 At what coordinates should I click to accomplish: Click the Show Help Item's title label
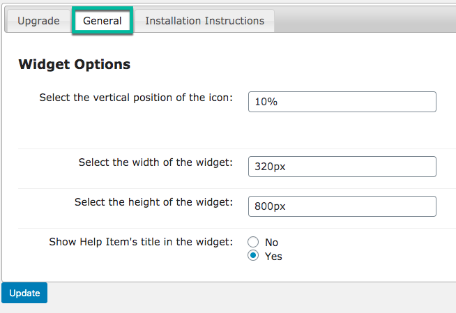tap(141, 242)
